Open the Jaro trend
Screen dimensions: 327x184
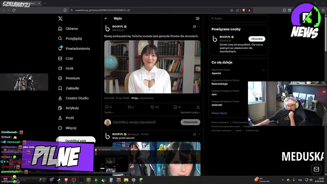click(214, 94)
